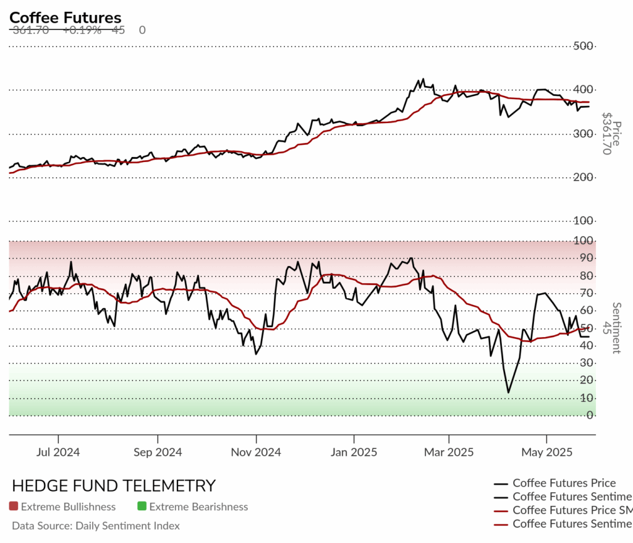Select the Sep 2024 axis label

pyautogui.click(x=158, y=452)
